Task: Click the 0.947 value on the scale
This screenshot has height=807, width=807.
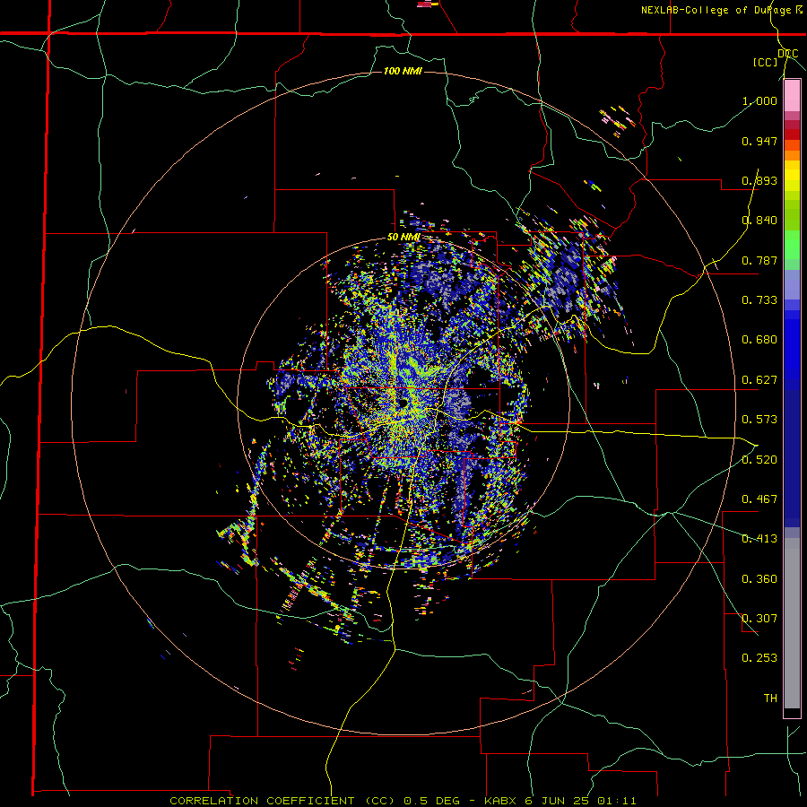Action: click(759, 141)
